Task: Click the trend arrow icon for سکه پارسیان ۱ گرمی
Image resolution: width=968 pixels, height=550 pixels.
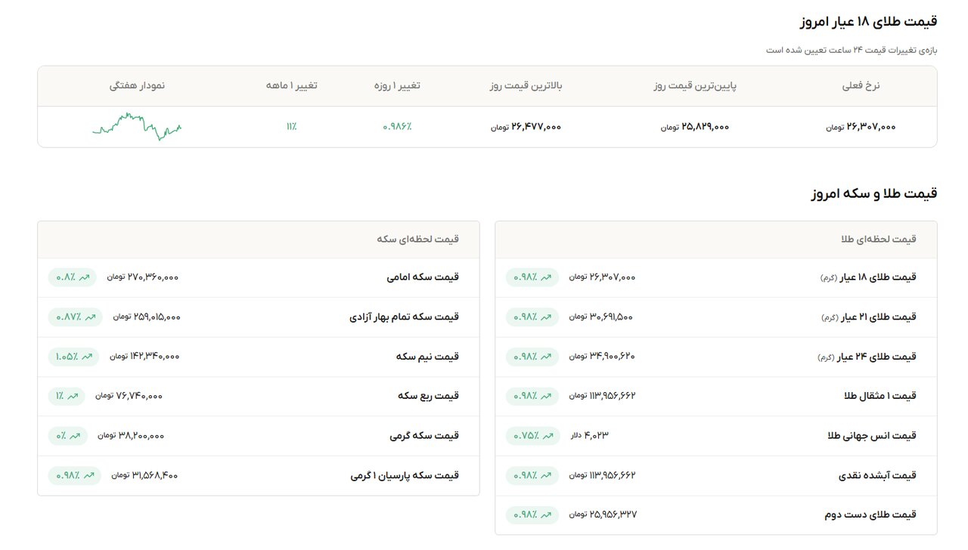Action: (89, 475)
